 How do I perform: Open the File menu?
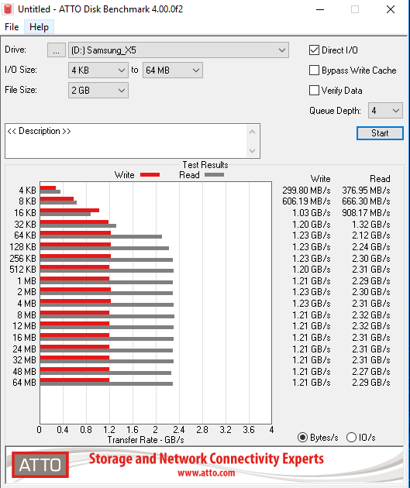[x=12, y=27]
